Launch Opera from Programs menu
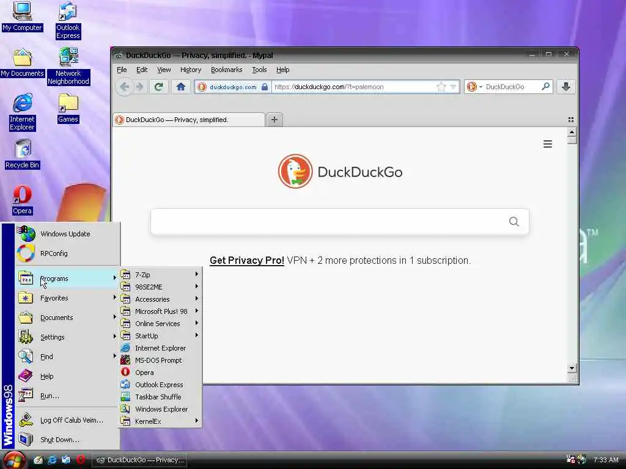Screen dimensions: 626x469 click(160, 373)
